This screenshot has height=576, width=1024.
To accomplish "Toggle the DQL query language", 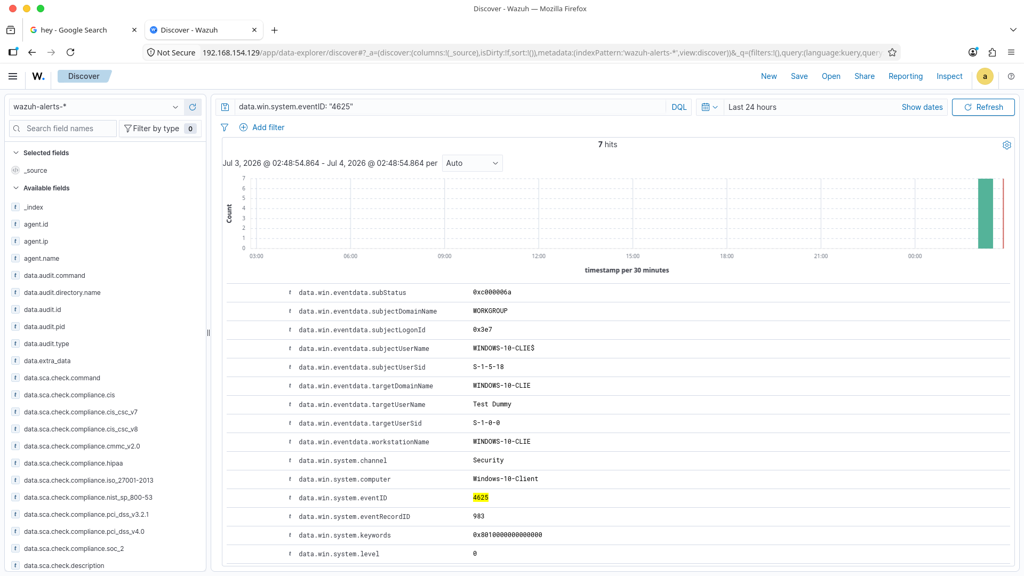I will click(x=679, y=107).
